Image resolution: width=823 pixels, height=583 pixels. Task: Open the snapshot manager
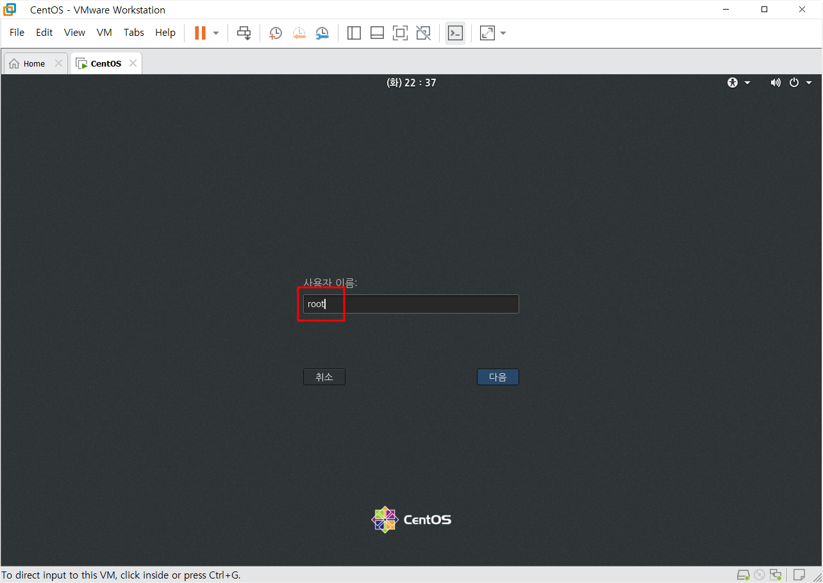point(322,33)
